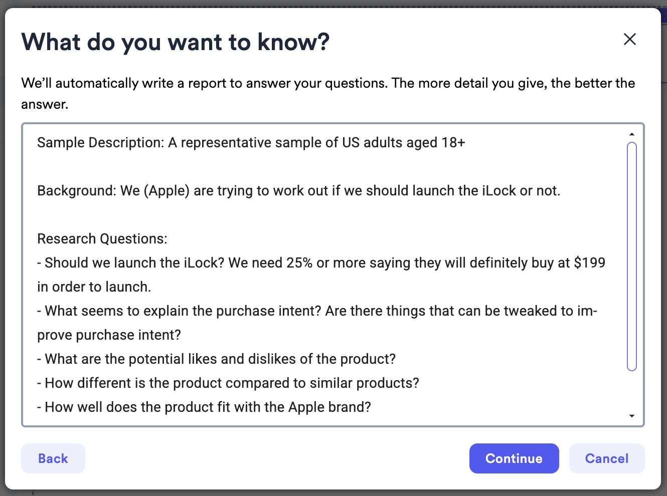667x496 pixels.
Task: Click the 'What do you want to know?' heading
Action: [x=176, y=42]
